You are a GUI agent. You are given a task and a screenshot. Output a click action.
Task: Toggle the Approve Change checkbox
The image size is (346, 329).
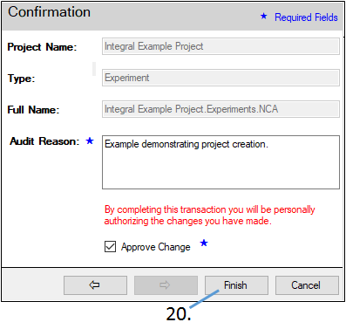click(x=110, y=247)
